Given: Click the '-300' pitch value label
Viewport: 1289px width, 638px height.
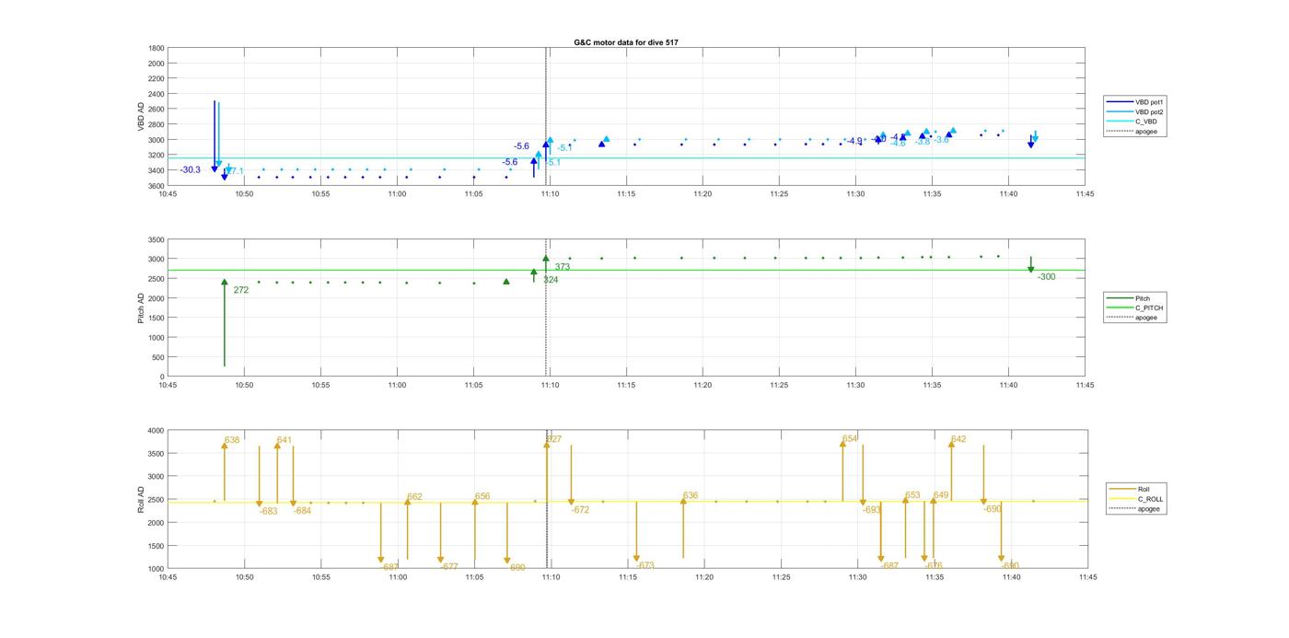Looking at the screenshot, I should 1047,277.
